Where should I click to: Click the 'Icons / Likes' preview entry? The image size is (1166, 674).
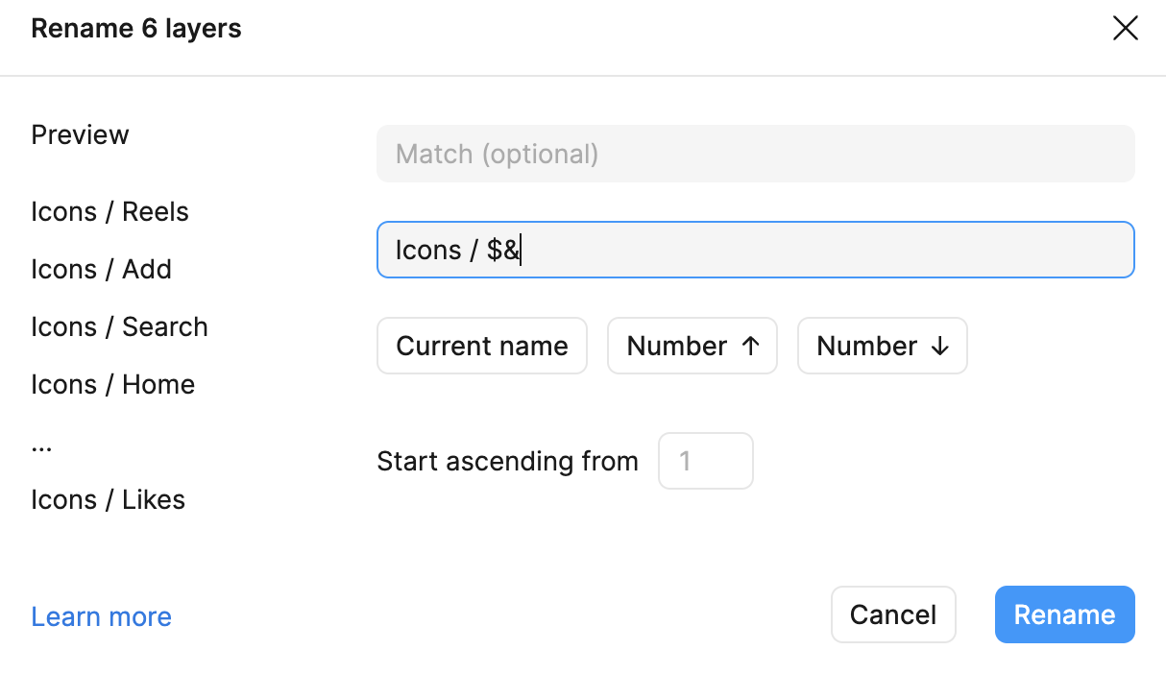pyautogui.click(x=108, y=499)
